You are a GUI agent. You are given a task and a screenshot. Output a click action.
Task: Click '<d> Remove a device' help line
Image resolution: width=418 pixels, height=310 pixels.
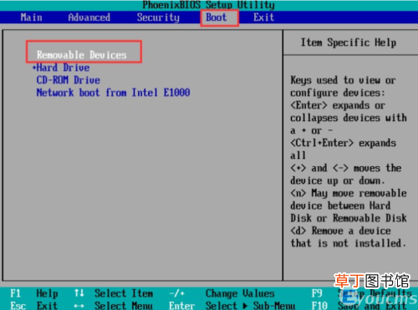pos(340,231)
